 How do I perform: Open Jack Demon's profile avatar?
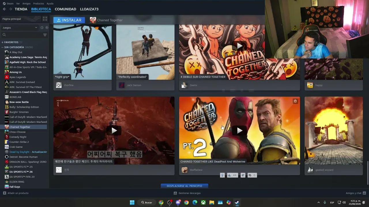122,85
